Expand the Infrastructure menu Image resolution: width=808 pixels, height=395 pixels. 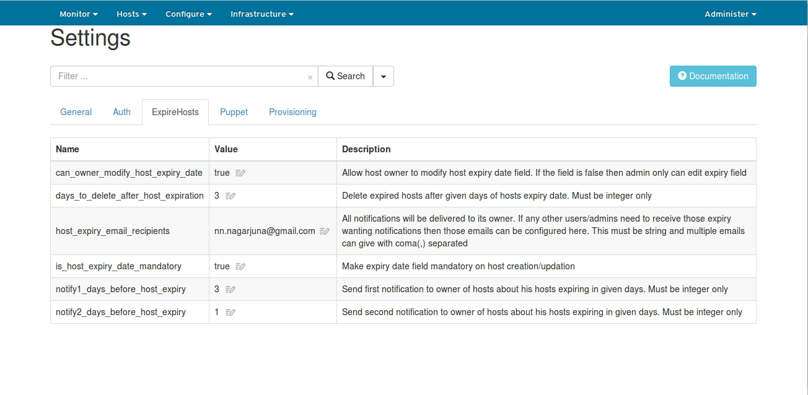262,14
